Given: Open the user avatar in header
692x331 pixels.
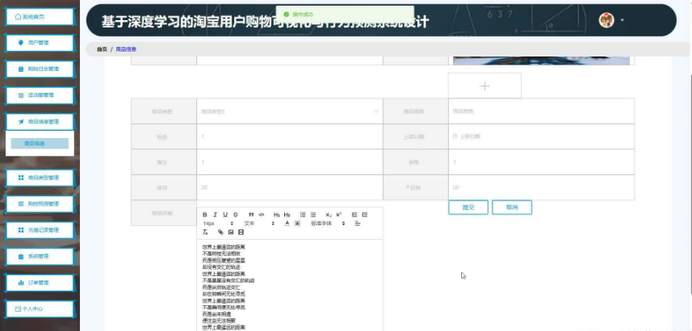Looking at the screenshot, I should (606, 20).
